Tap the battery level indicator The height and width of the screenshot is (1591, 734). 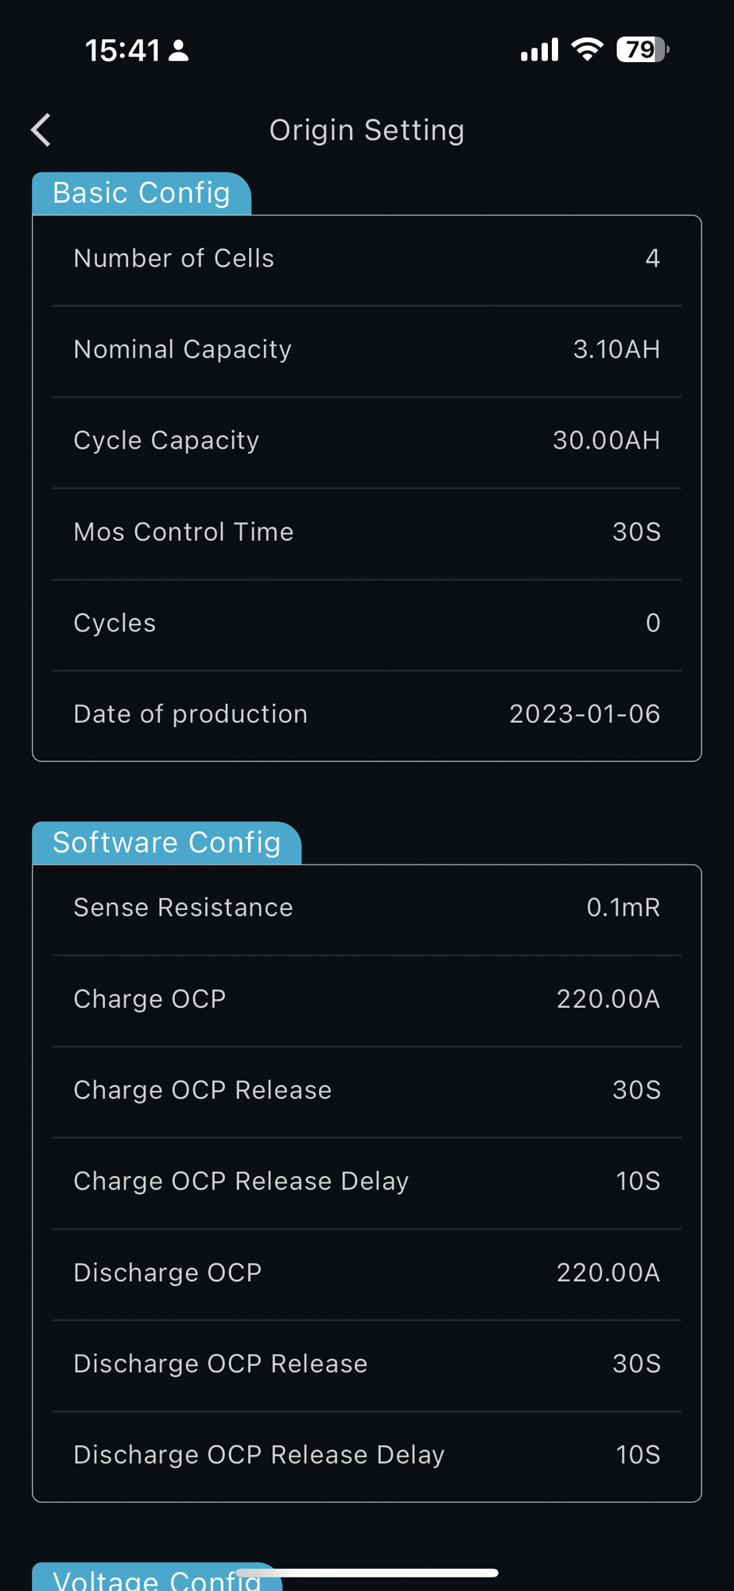coord(642,50)
